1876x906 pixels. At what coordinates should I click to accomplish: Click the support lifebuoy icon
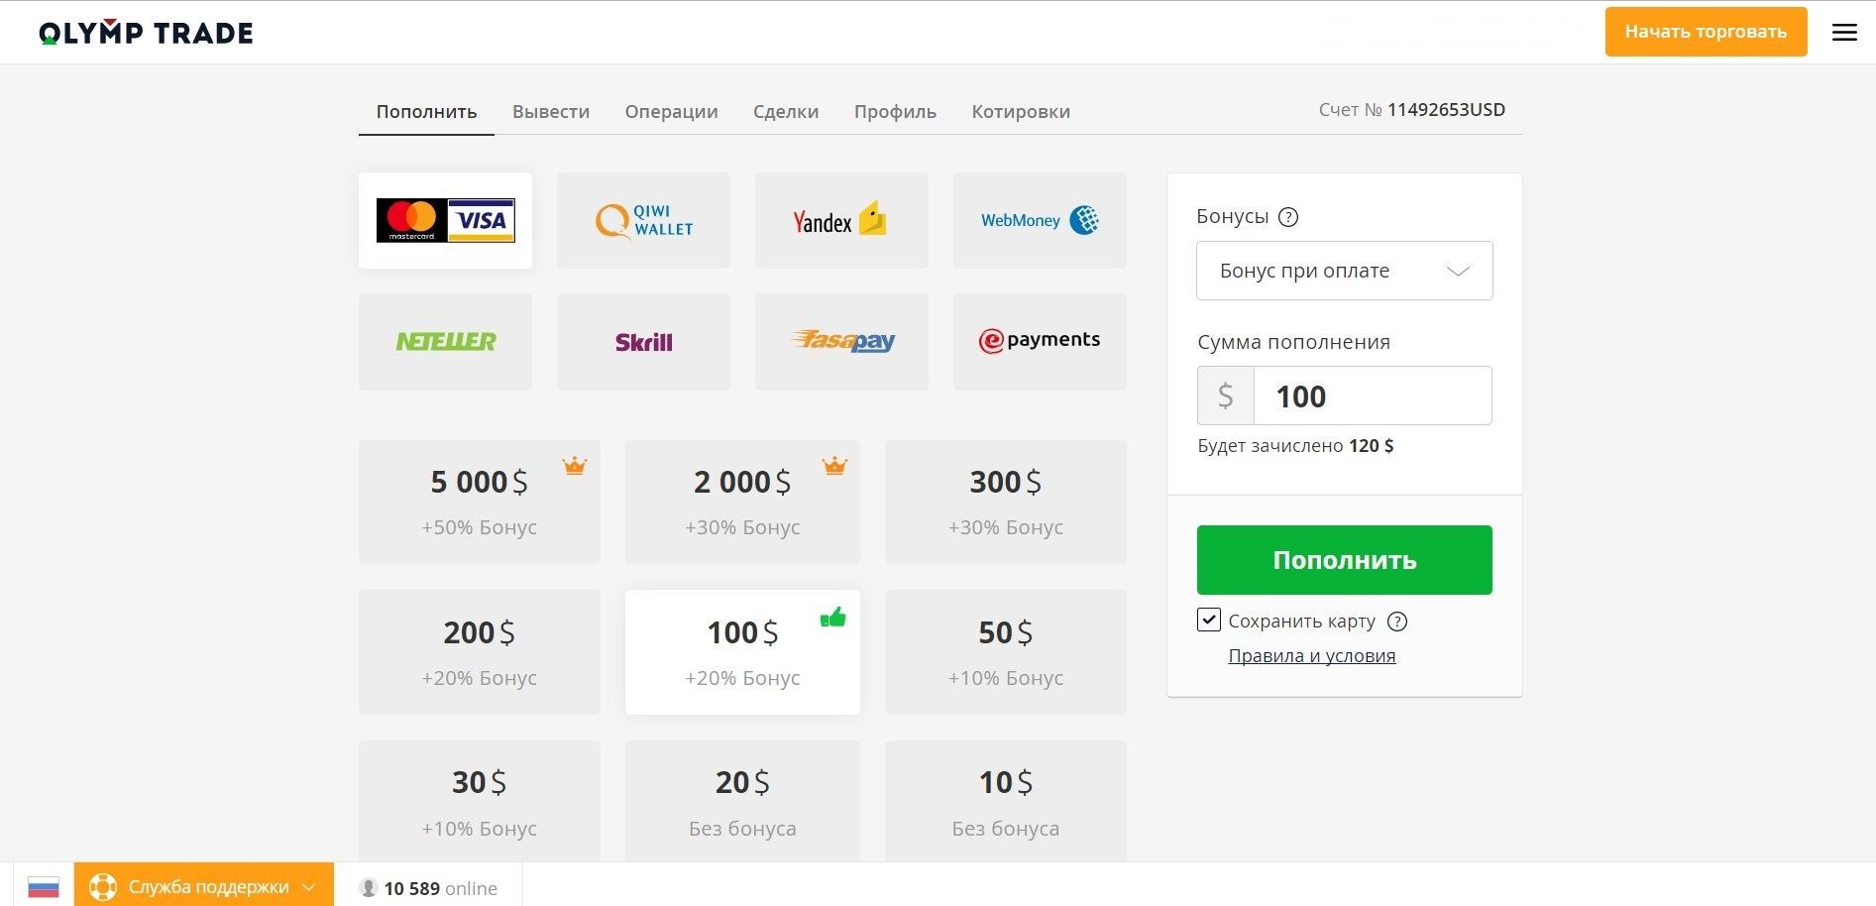[103, 886]
